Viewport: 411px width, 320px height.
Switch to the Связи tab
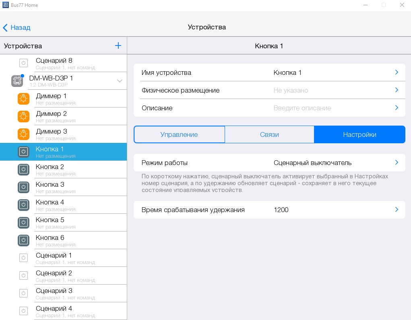pyautogui.click(x=269, y=134)
